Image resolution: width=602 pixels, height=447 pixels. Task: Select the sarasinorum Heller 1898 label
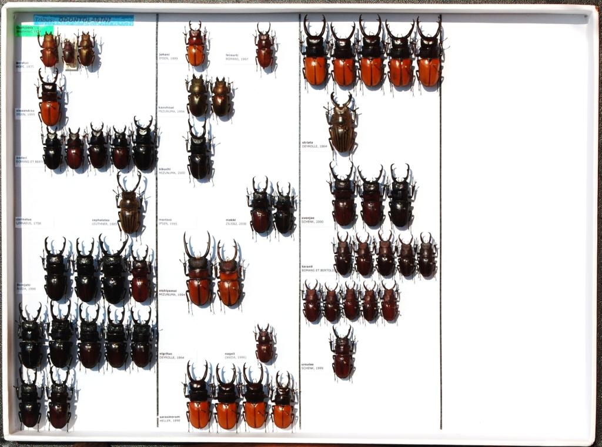click(169, 419)
